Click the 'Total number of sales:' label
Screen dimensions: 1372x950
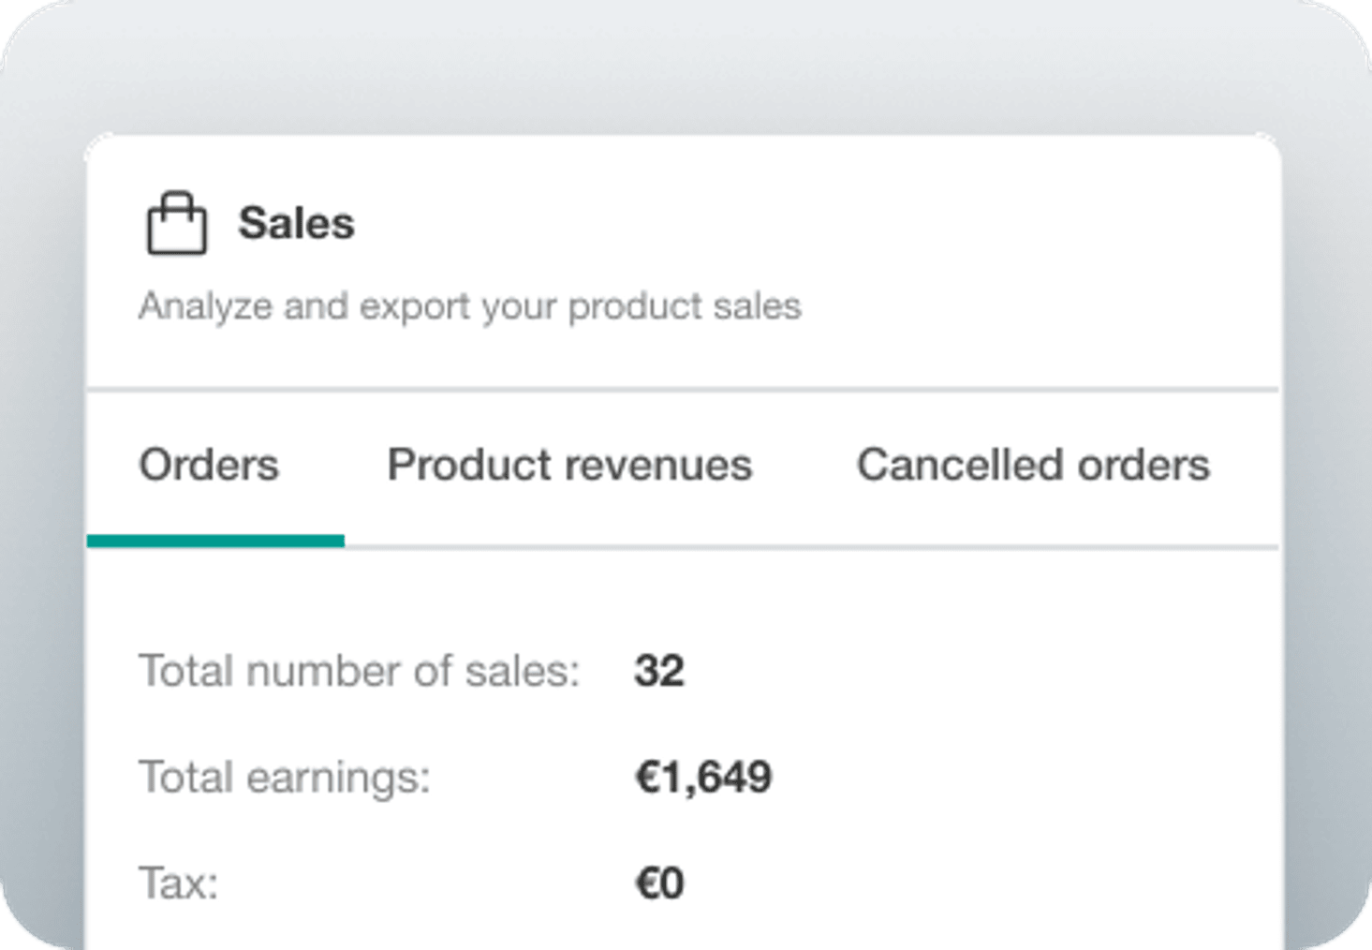[360, 671]
